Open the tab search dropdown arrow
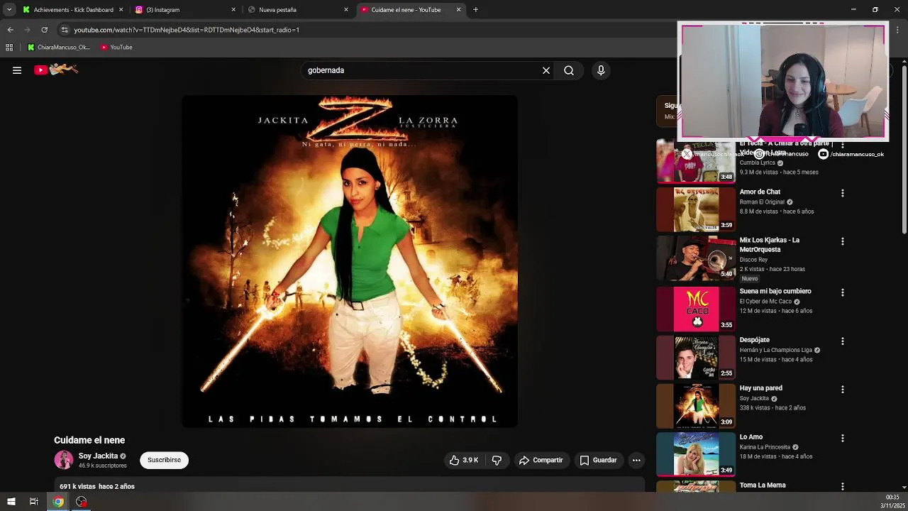 point(9,10)
